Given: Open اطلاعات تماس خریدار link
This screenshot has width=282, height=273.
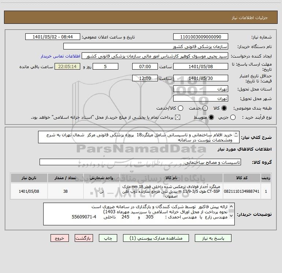Looking at the screenshot, I should point(60,56).
